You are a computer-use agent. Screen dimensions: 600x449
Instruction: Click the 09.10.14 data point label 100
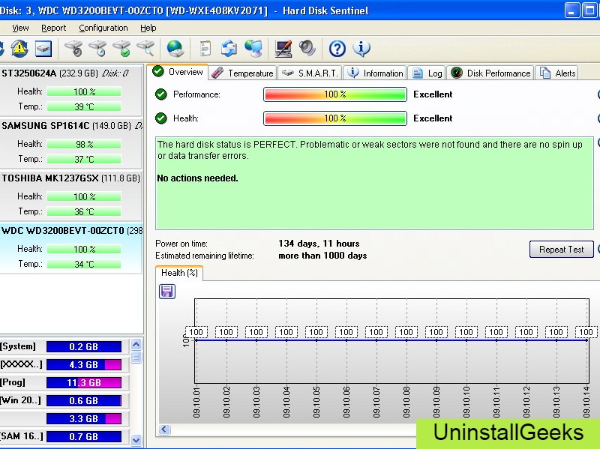586,332
